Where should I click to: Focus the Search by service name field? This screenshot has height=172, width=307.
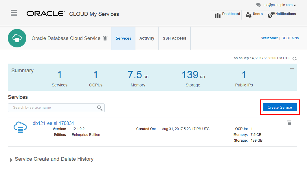coord(56,108)
